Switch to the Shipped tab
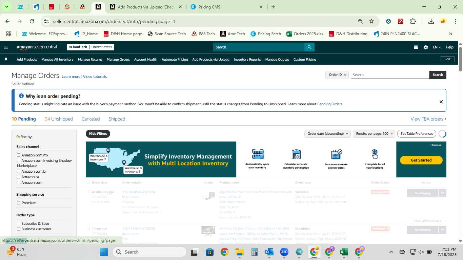Screen dimensions: 463x260 (x=117, y=119)
